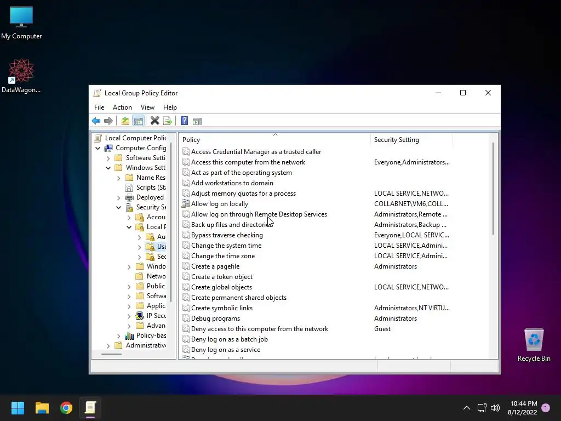The image size is (561, 421).
Task: Expand the Software Settings node
Action: tap(108, 158)
